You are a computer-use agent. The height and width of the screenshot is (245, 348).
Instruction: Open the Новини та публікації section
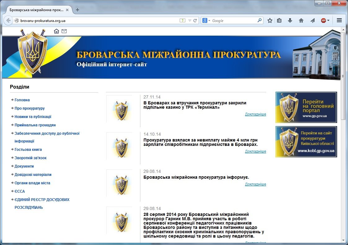tap(33, 117)
